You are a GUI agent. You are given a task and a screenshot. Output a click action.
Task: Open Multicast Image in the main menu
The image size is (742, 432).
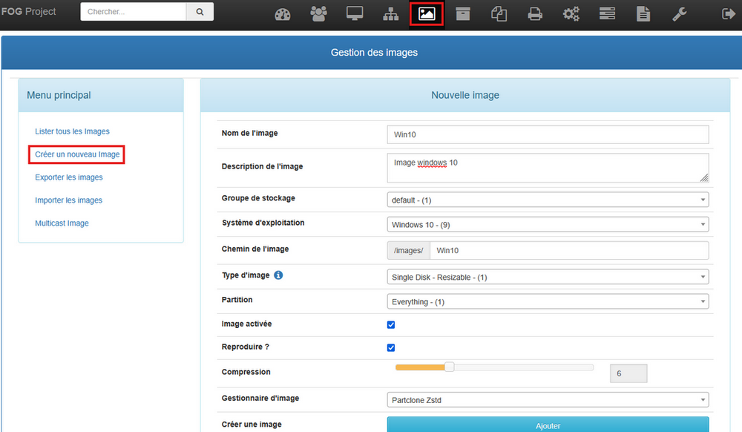[62, 223]
